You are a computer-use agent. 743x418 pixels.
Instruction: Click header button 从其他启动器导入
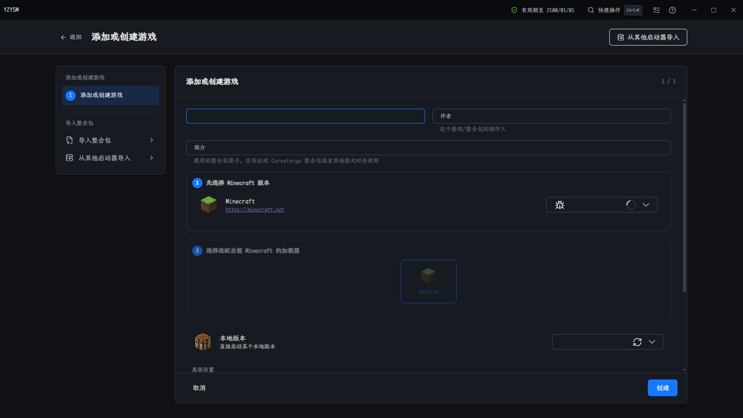pos(648,37)
